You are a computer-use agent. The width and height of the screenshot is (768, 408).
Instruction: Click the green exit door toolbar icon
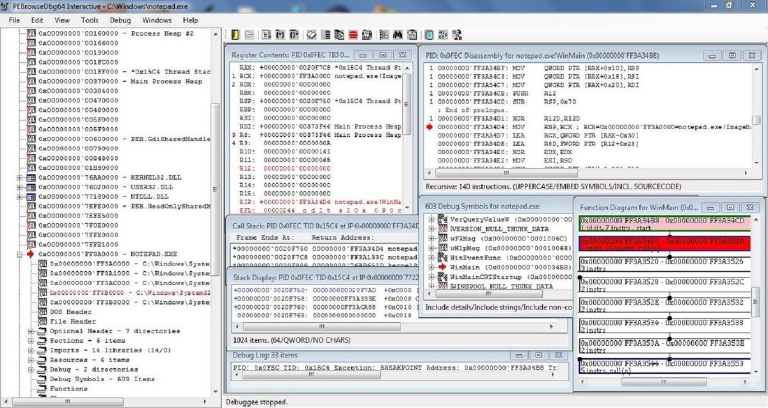235,35
